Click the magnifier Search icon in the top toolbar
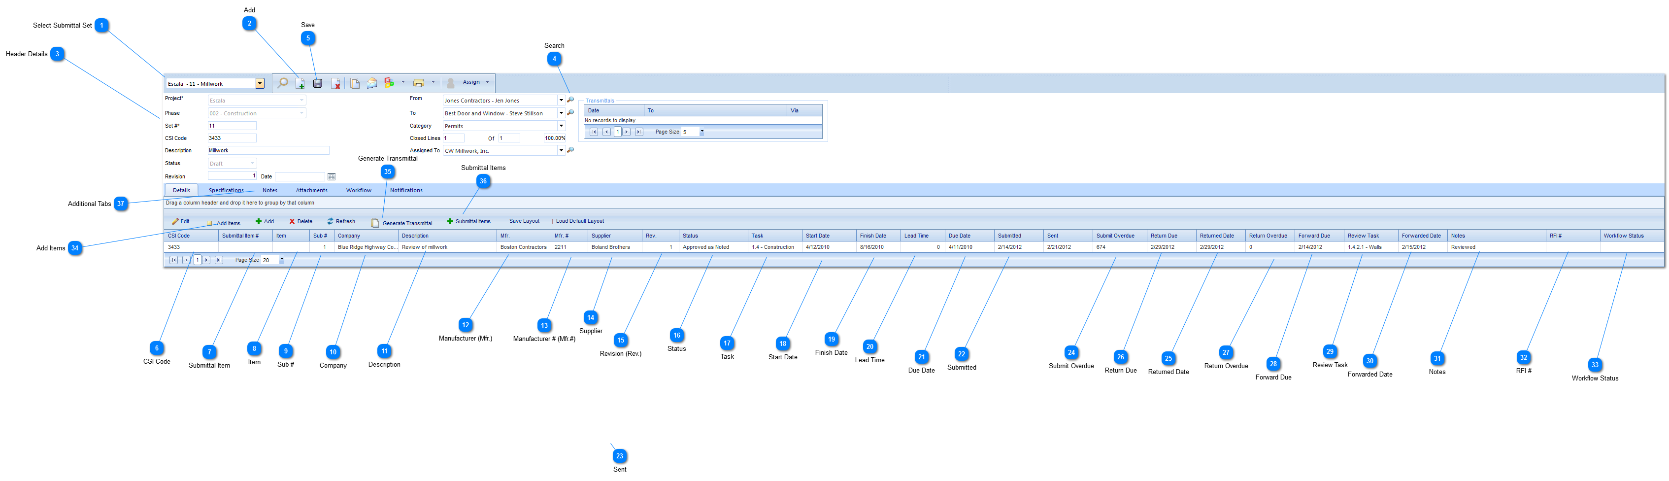Image resolution: width=1669 pixels, height=481 pixels. click(x=282, y=82)
